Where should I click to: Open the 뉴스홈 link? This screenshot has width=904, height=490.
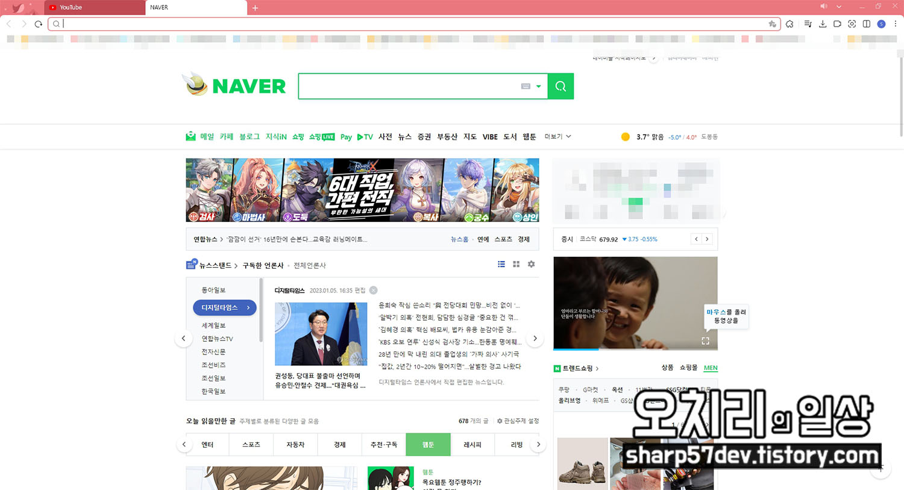[x=459, y=239]
